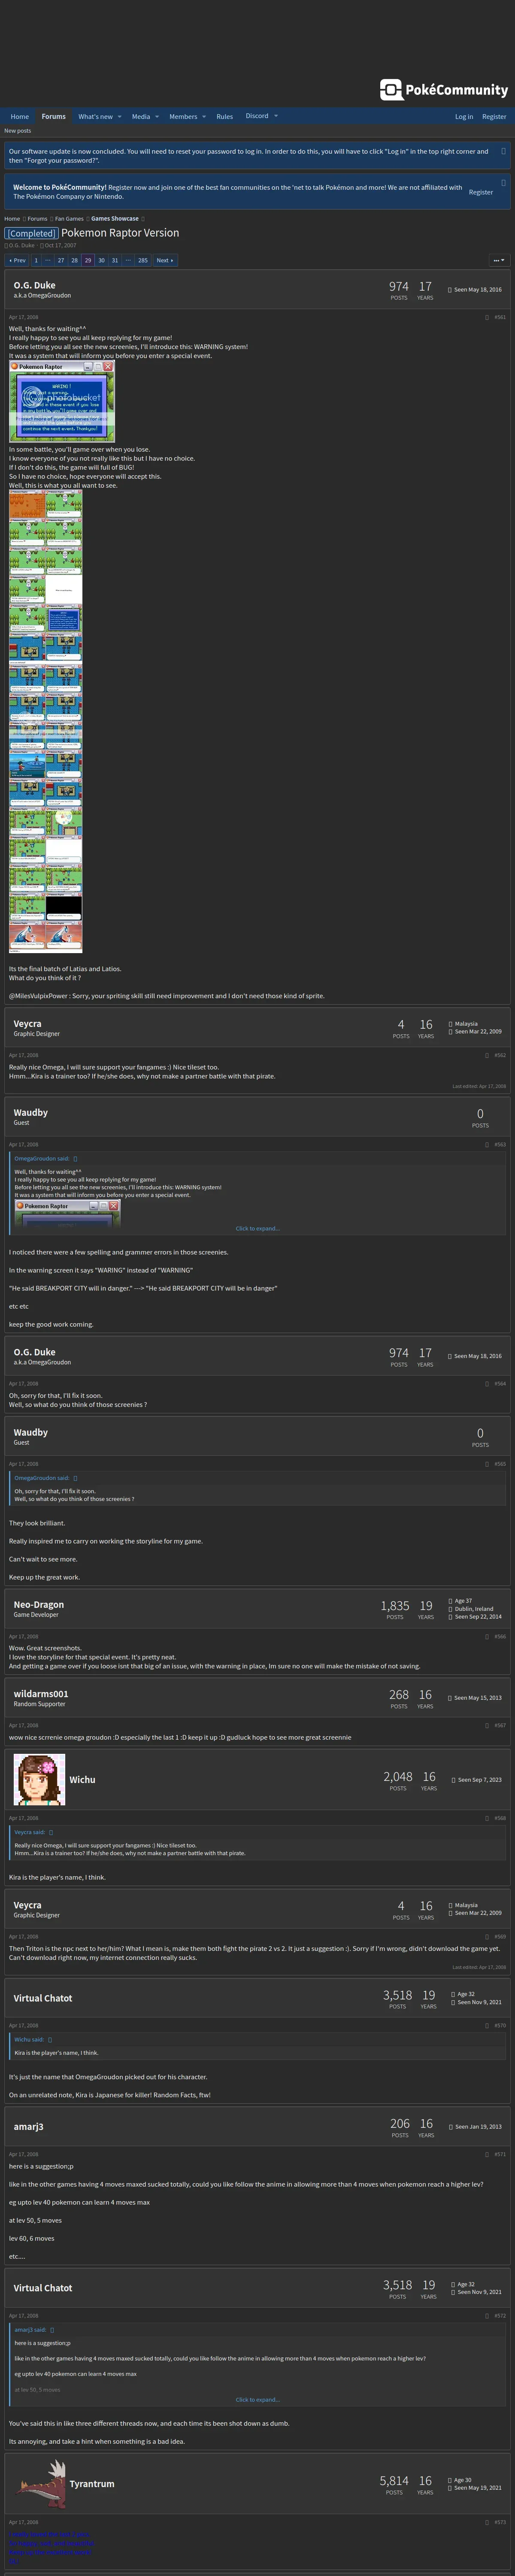Go to next page with Next button
The image size is (515, 2576).
pyautogui.click(x=165, y=260)
